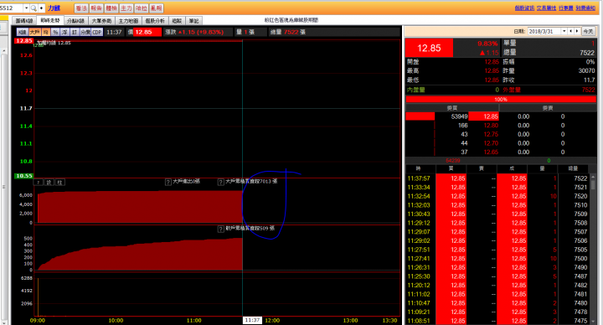Toggle the CDP indicator button
Screen dimensions: 603x325
97,32
